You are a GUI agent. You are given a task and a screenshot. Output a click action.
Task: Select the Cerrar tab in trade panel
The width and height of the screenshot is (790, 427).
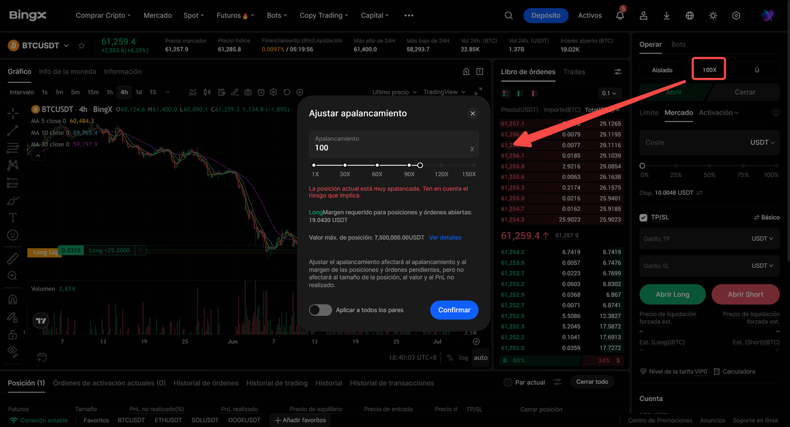coord(745,92)
